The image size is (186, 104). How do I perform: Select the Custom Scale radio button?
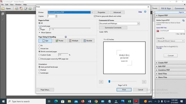coord(40,55)
